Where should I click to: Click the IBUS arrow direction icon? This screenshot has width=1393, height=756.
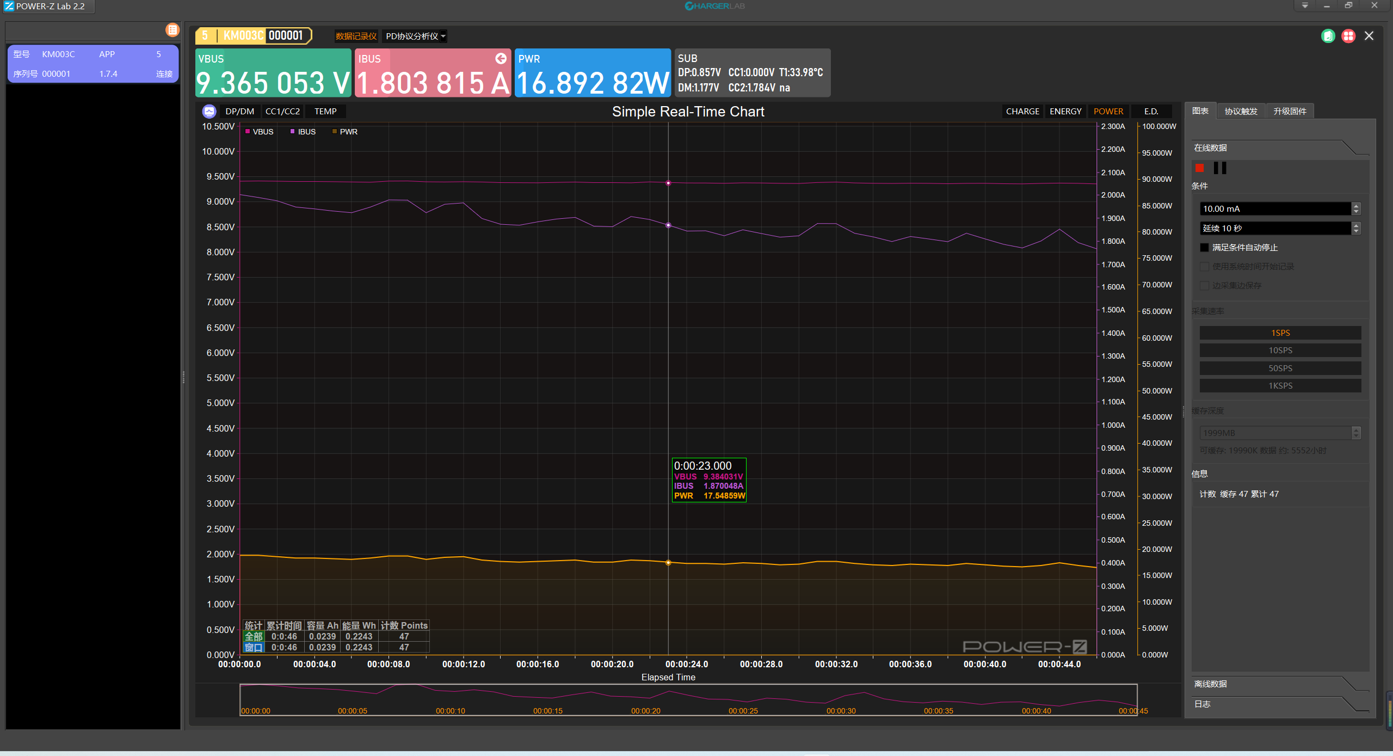(x=501, y=58)
